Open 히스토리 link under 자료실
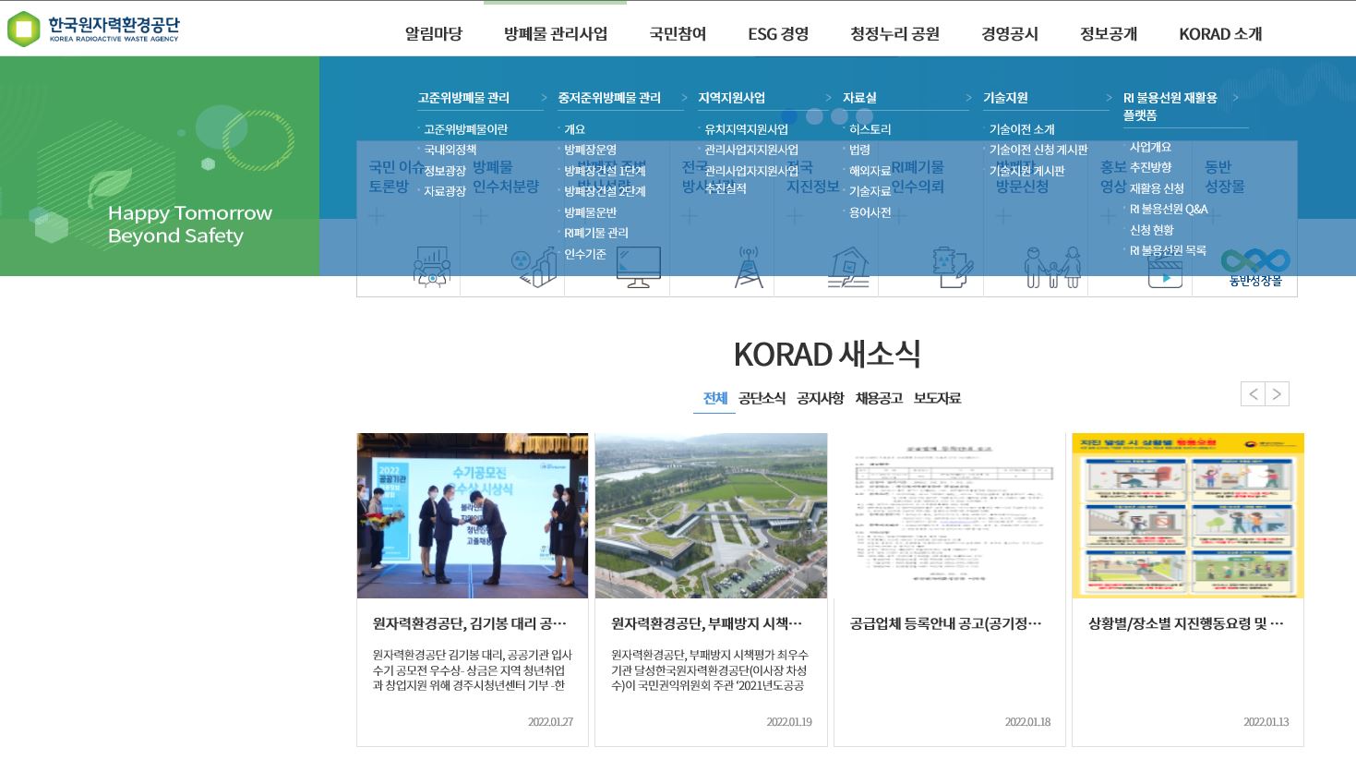This screenshot has width=1356, height=772. (870, 129)
